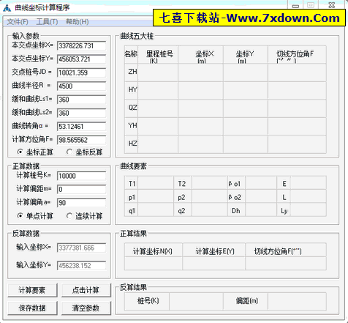Image resolution: width=348 pixels, height=323 pixels.
Task: Select the 坐标正算 radio button
Action: tap(35, 152)
